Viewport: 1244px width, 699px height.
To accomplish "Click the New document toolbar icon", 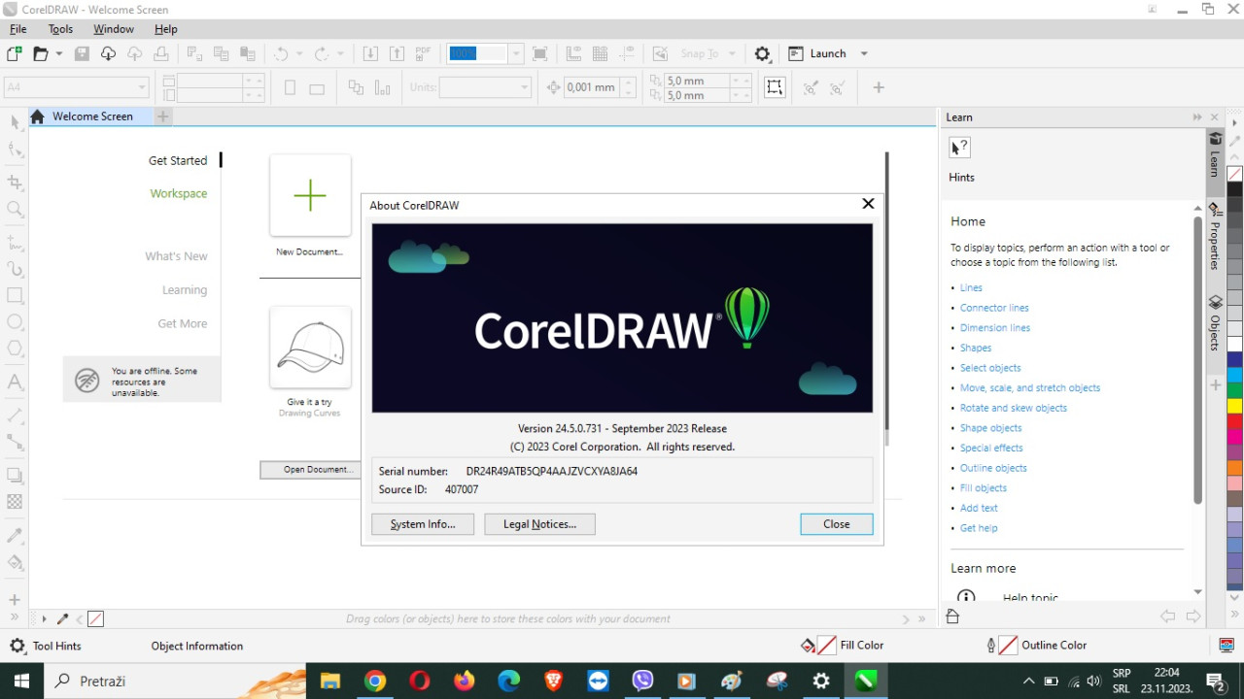I will pyautogui.click(x=15, y=54).
